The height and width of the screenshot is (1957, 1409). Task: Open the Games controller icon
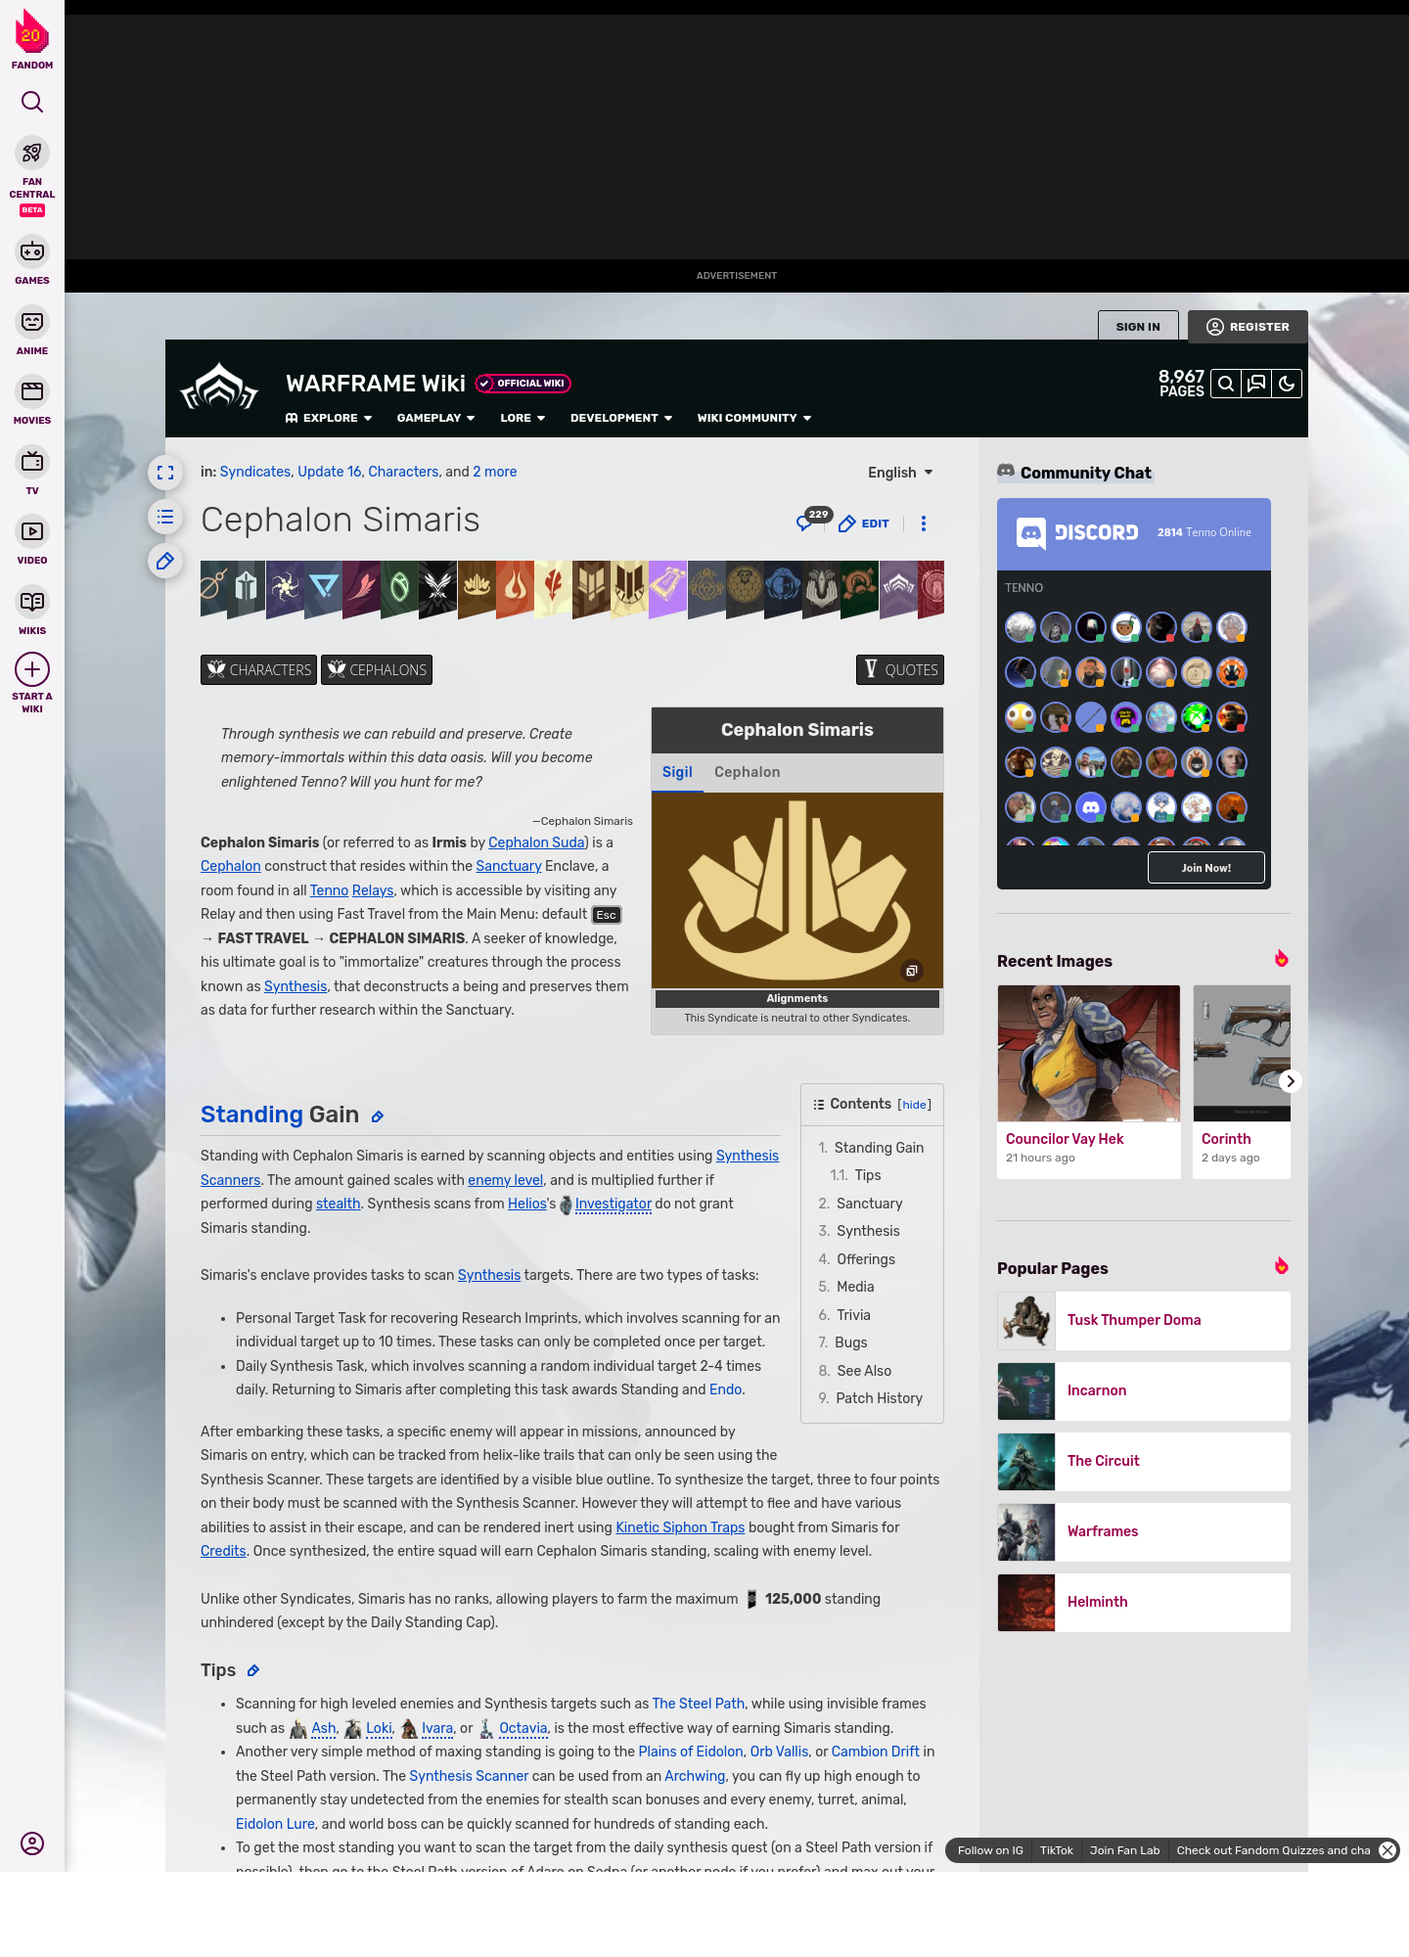coord(32,251)
